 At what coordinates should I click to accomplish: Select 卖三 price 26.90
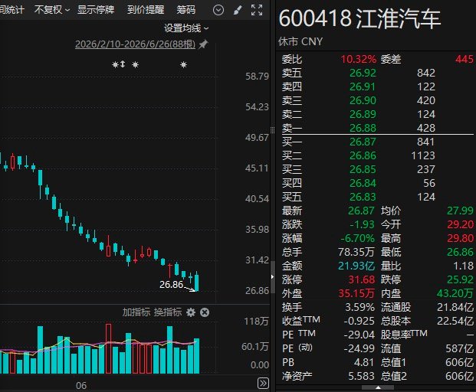[x=363, y=100]
